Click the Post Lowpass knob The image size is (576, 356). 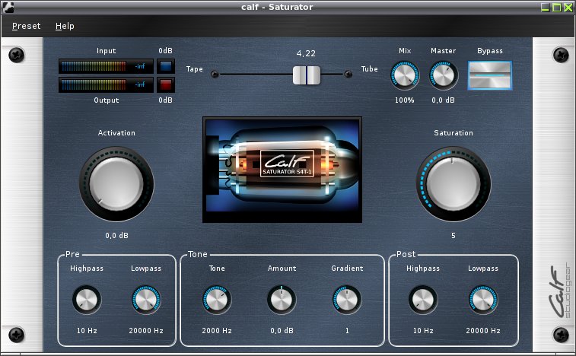pos(483,300)
